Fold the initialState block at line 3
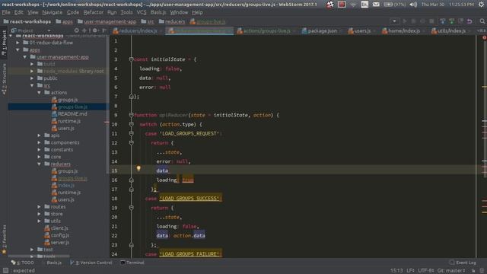The height and width of the screenshot is (274, 487). coord(131,59)
